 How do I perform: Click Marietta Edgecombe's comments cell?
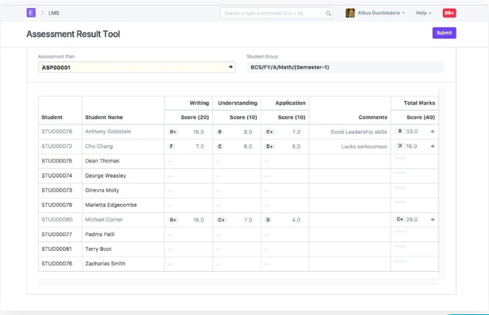pyautogui.click(x=350, y=205)
